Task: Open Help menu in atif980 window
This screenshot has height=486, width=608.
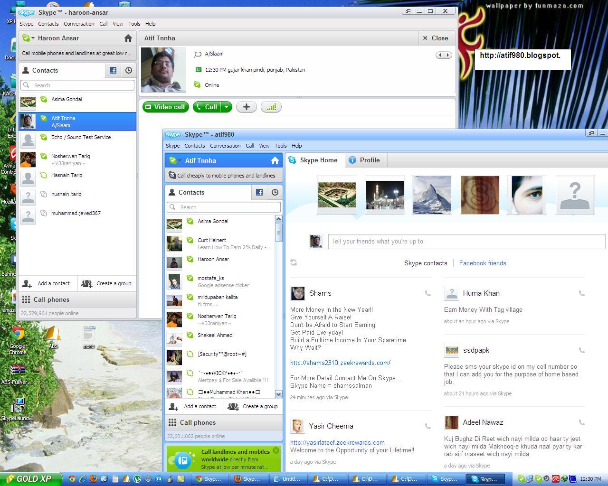Action: coord(297,146)
